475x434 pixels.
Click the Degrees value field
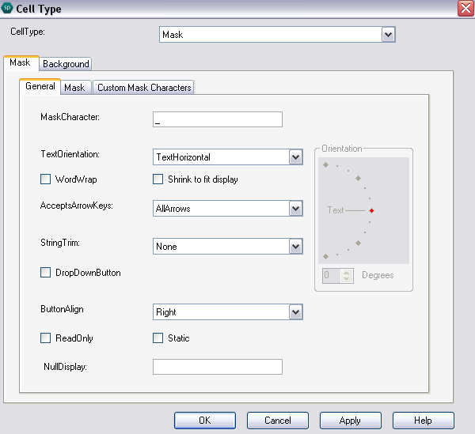click(x=332, y=276)
